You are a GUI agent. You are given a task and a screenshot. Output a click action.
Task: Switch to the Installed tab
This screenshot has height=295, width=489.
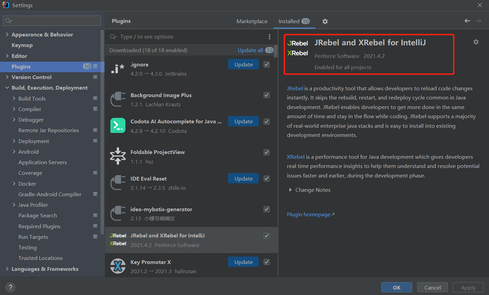click(289, 21)
